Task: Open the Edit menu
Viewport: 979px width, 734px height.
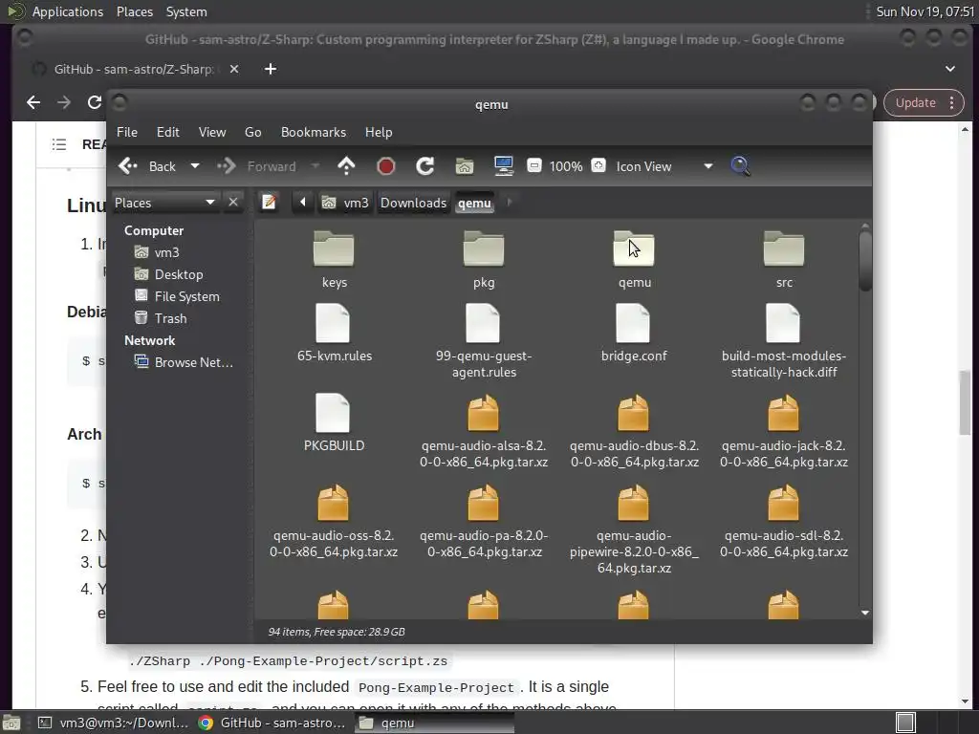Action: pos(168,132)
